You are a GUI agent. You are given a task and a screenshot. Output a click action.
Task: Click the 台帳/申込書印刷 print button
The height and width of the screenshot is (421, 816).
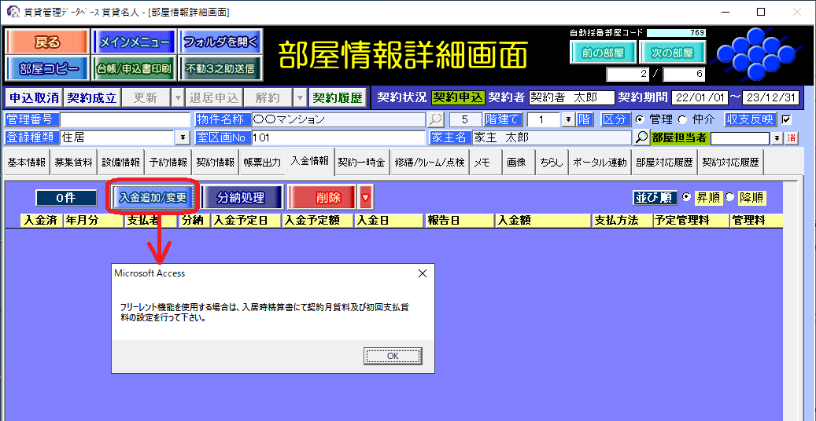click(134, 68)
